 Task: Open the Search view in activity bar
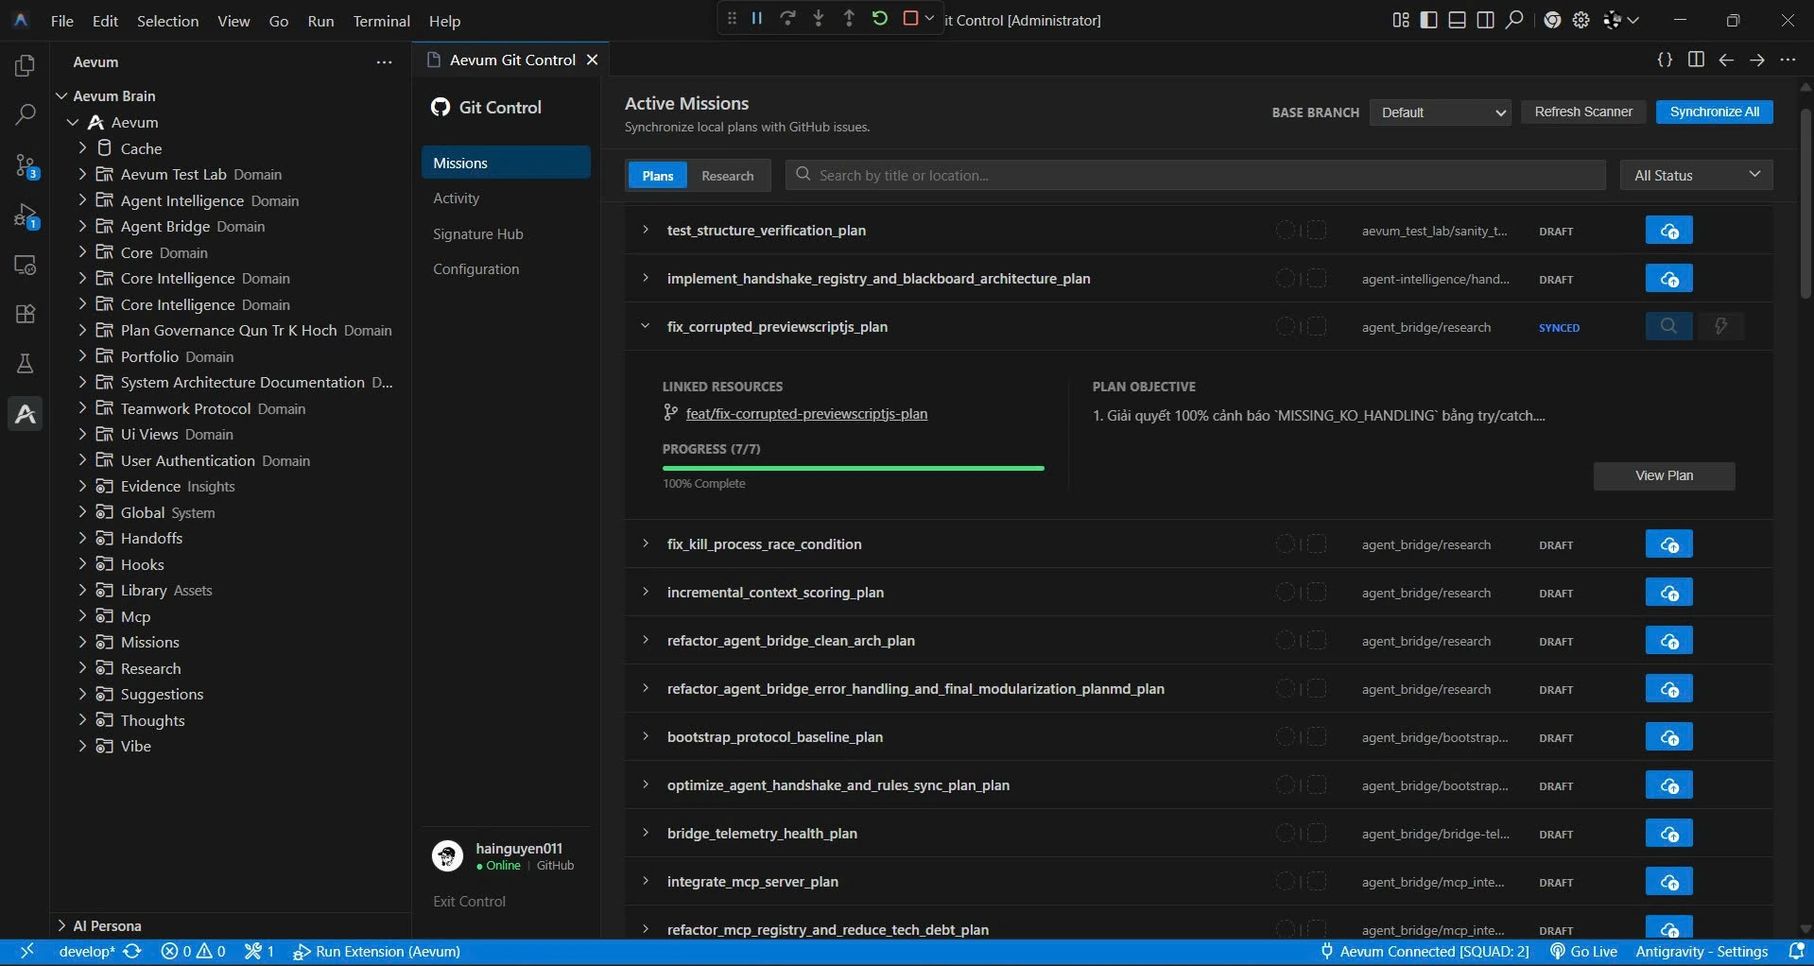pos(26,115)
